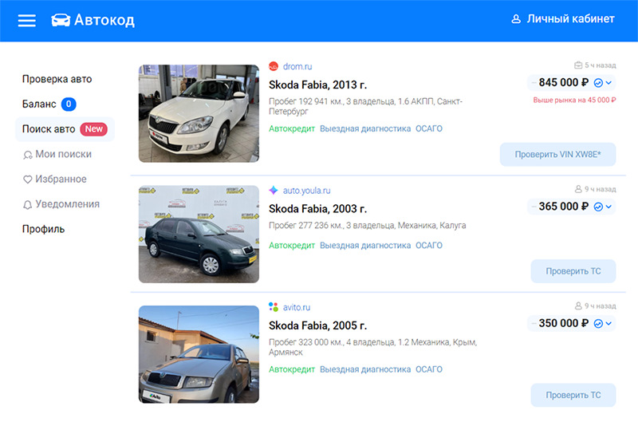This screenshot has height=422, width=638.
Task: Expand price history chevron for 365 000 ₽
Action: pyautogui.click(x=608, y=207)
